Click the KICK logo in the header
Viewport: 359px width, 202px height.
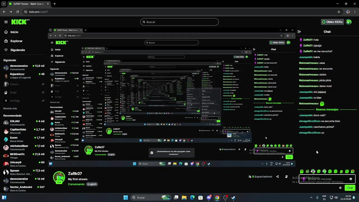tap(20, 22)
